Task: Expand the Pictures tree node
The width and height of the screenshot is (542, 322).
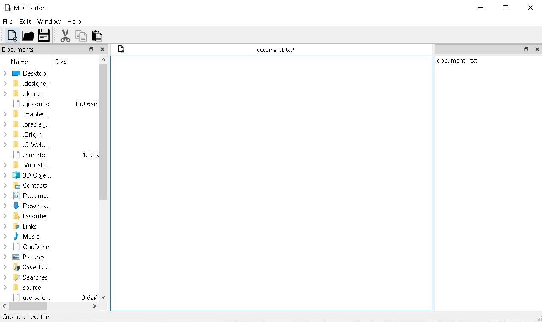Action: pos(5,257)
